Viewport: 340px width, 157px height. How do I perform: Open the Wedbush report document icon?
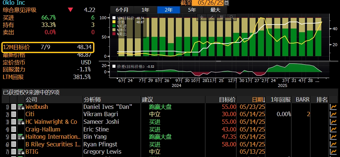14,107
